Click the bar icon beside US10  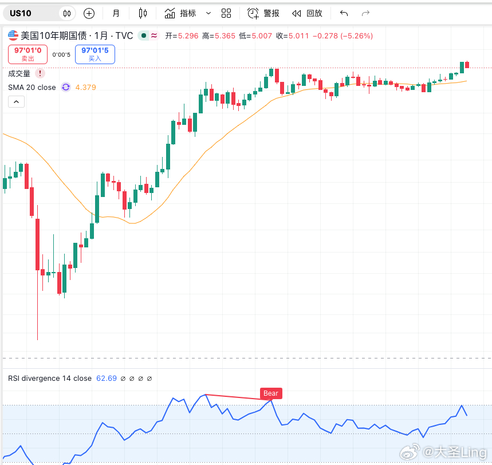67,14
